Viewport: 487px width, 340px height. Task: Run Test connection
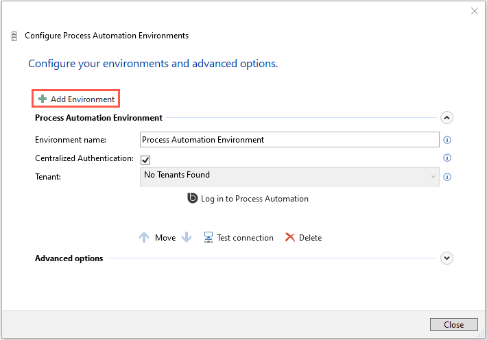pos(238,238)
